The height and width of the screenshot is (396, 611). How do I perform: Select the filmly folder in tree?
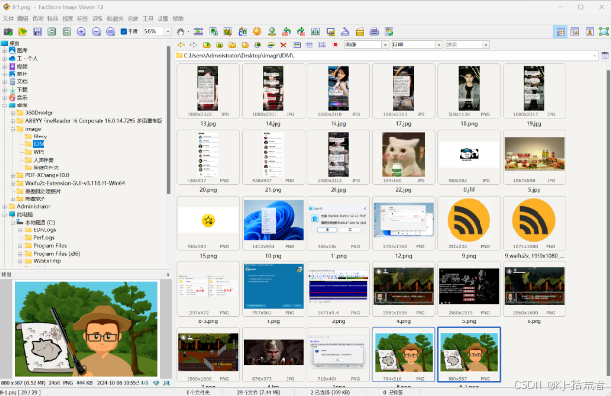click(41, 137)
